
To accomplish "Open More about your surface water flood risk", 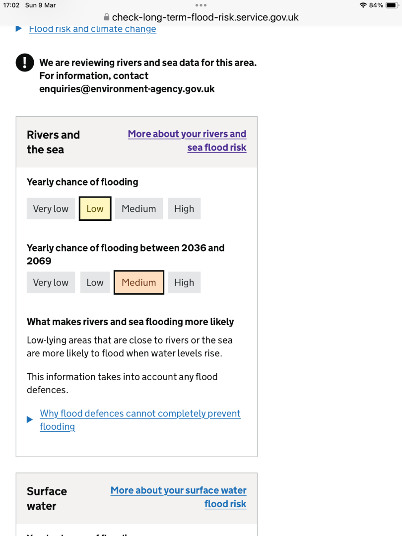I will point(178,497).
